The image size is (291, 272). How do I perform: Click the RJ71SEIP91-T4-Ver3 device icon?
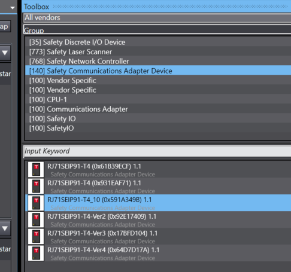coord(36,237)
